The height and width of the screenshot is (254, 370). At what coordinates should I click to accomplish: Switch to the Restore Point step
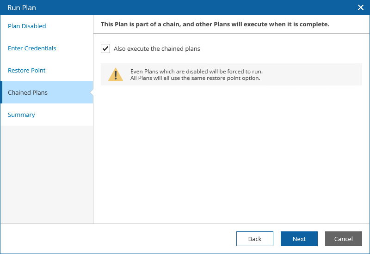[x=27, y=71]
